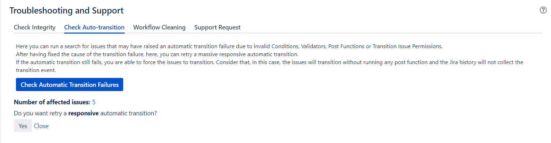The image size is (551, 143).
Task: Click the phrase 'Here you can run a search'
Action: tap(49, 46)
